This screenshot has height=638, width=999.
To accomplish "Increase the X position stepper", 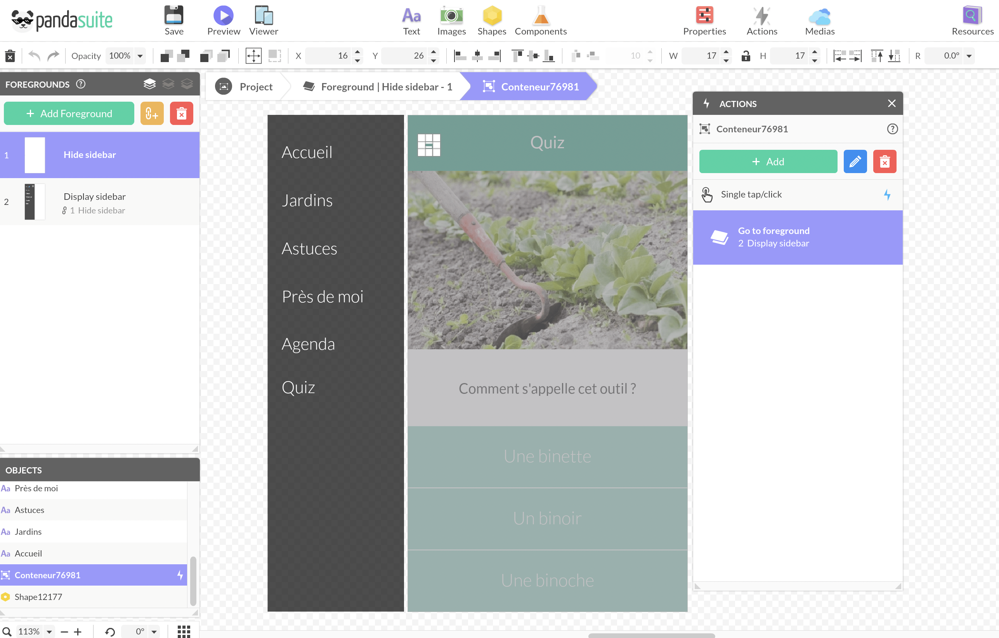I will click(x=357, y=52).
